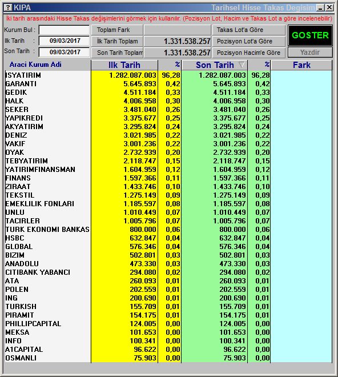Click the Ilk Tarih date field
The height and width of the screenshot is (377, 338).
pyautogui.click(x=64, y=41)
